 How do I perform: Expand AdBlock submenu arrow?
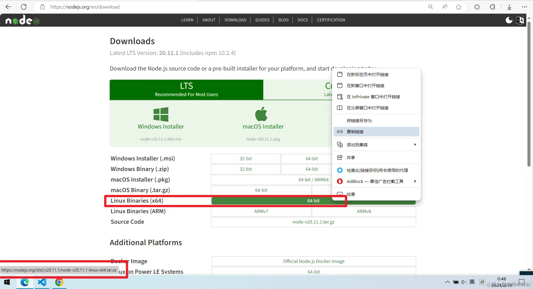(x=415, y=181)
